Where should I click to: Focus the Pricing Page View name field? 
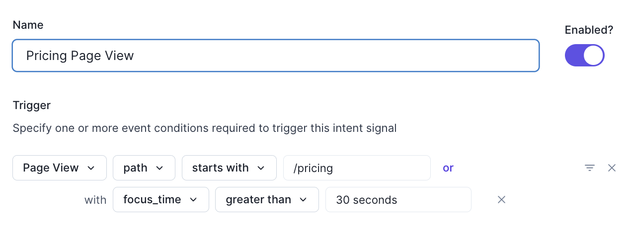click(276, 56)
